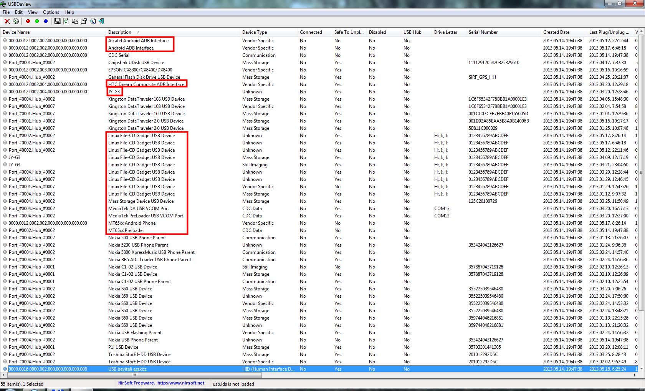Viewport: 645px width, 391px height.
Task: Select the Mass Storage Device USB Device row
Action: 319,201
